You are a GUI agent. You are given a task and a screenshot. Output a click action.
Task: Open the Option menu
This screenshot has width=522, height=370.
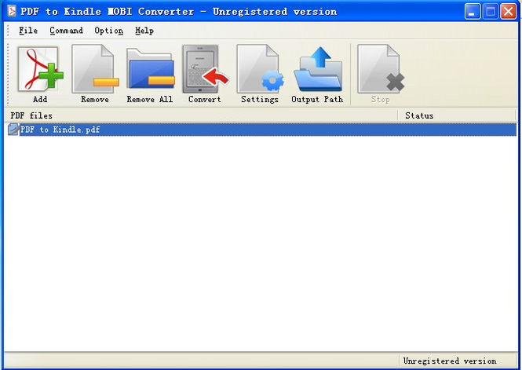click(x=108, y=31)
